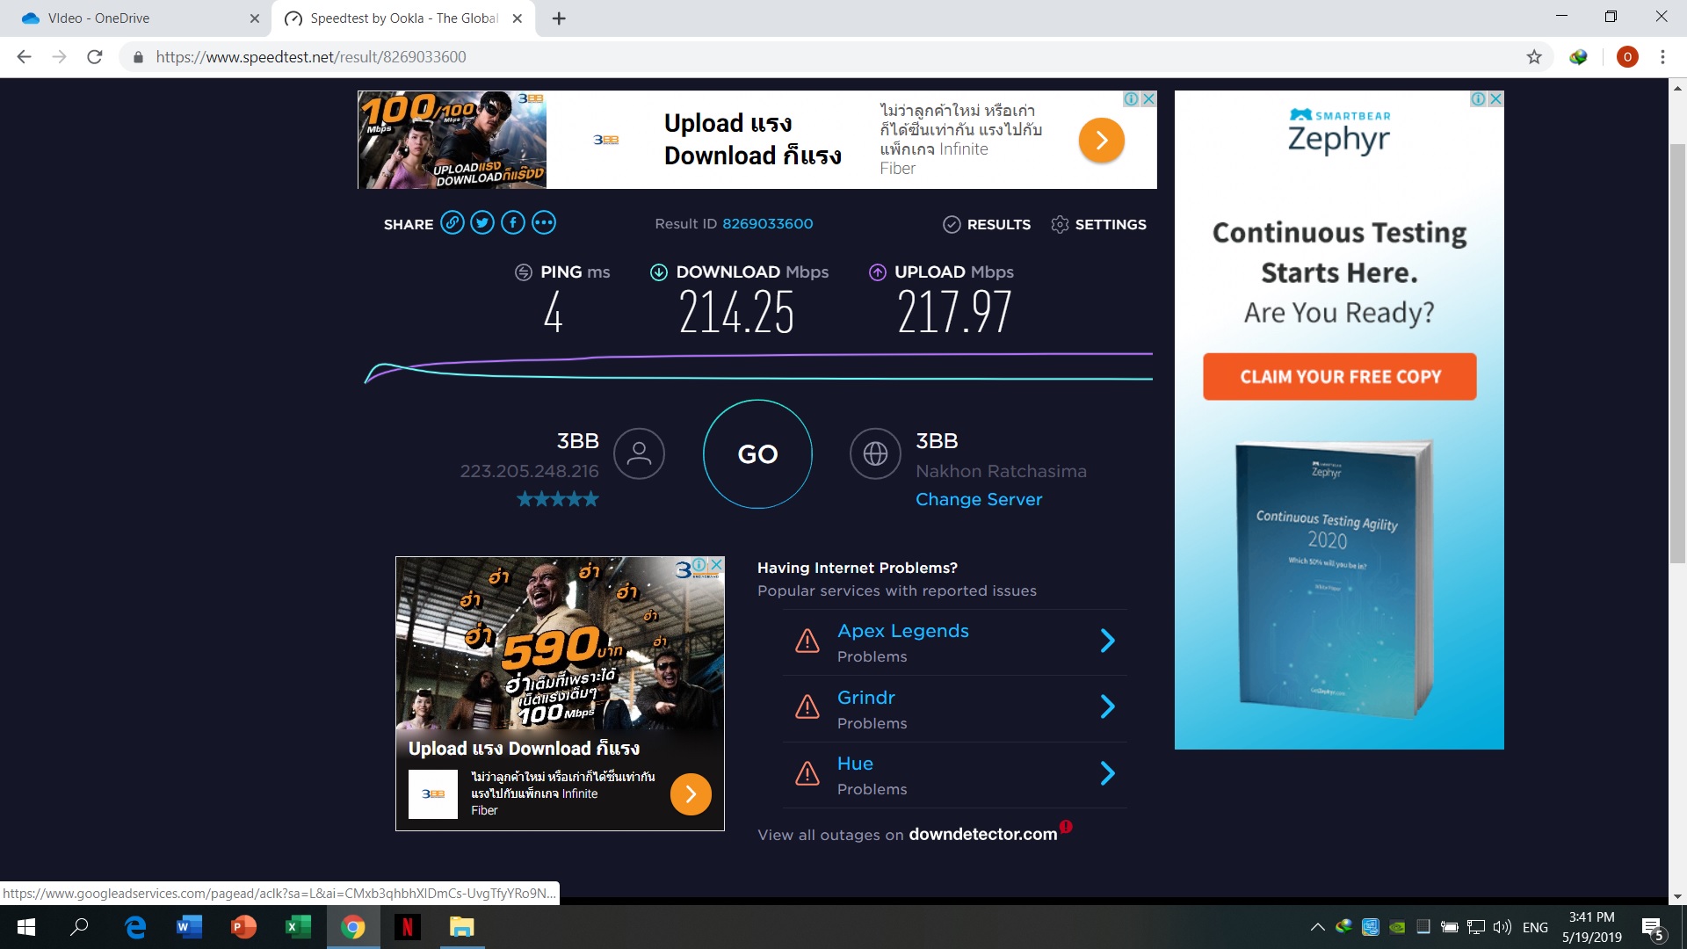Rate 3BB with the stars
This screenshot has width=1687, height=949.
(558, 499)
